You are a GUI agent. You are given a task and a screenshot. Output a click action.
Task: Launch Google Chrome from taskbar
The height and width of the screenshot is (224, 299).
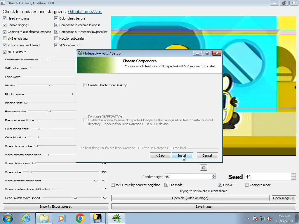pos(80,218)
